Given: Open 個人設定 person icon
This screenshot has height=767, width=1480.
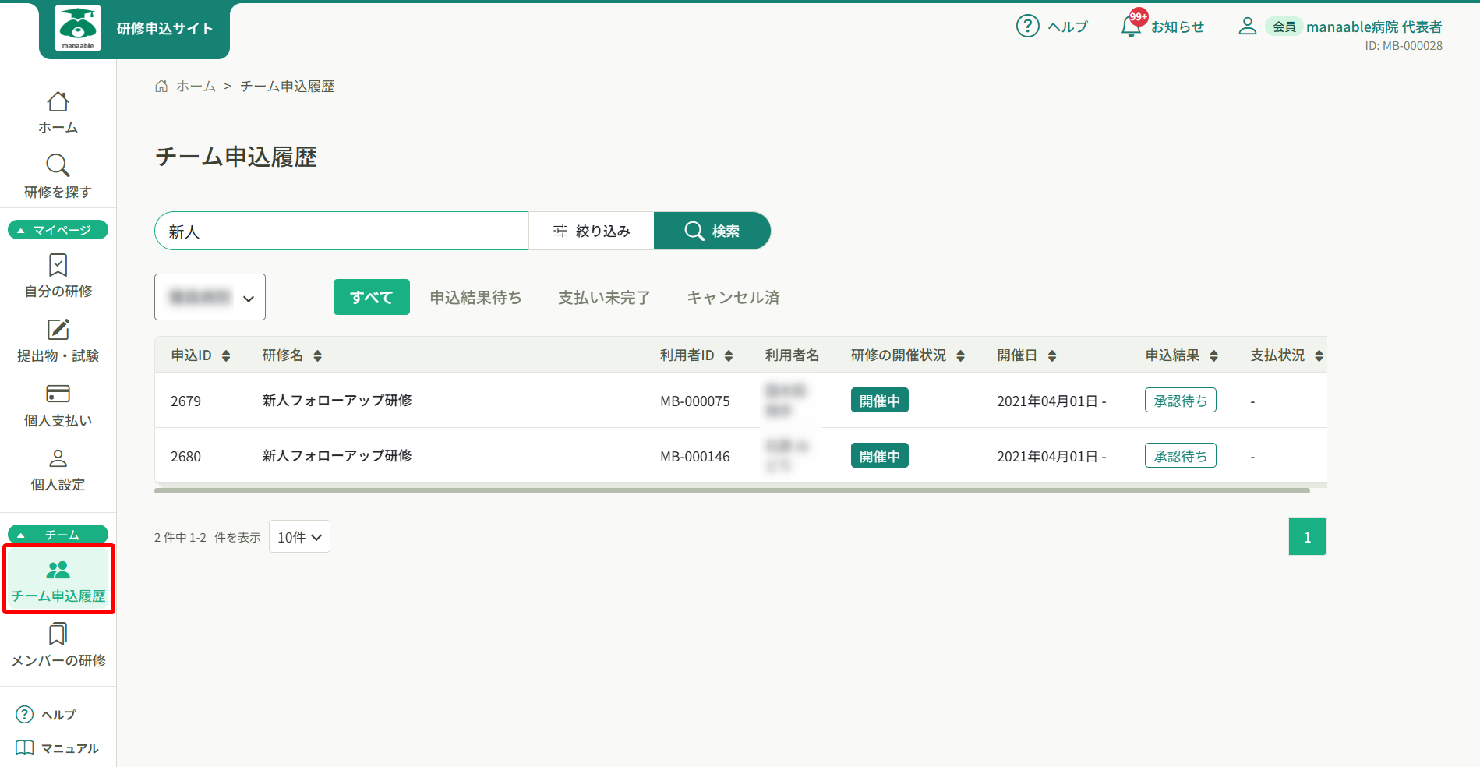Looking at the screenshot, I should 58,458.
